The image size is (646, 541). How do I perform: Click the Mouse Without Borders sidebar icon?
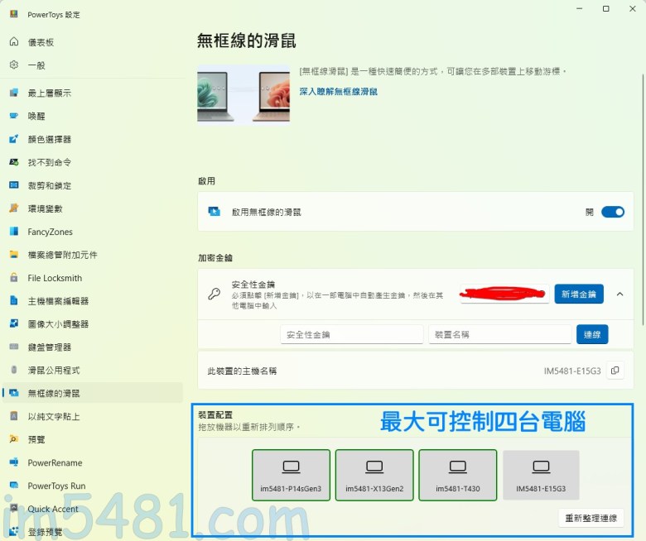pos(14,392)
